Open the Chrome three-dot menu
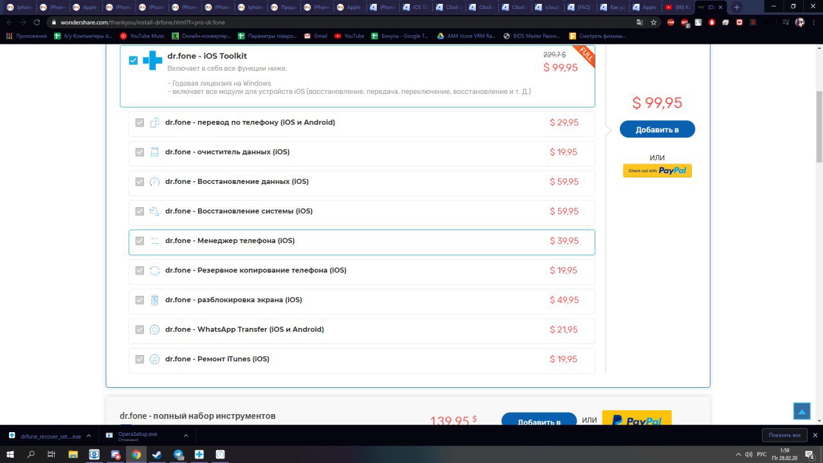Image resolution: width=823 pixels, height=463 pixels. [x=813, y=22]
